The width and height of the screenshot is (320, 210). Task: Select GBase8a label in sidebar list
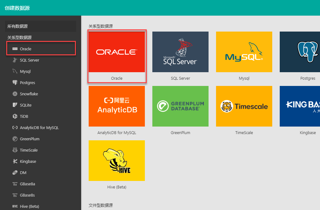click(x=27, y=184)
